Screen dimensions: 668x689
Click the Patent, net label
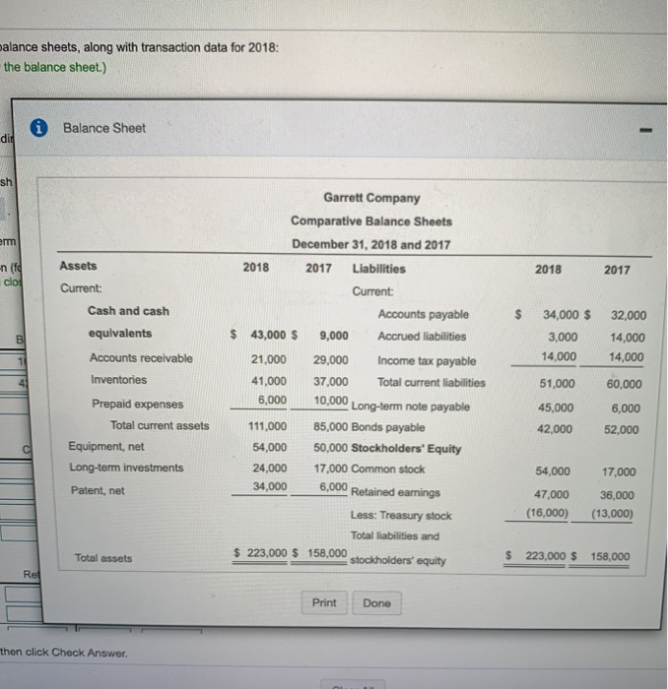pyautogui.click(x=98, y=490)
